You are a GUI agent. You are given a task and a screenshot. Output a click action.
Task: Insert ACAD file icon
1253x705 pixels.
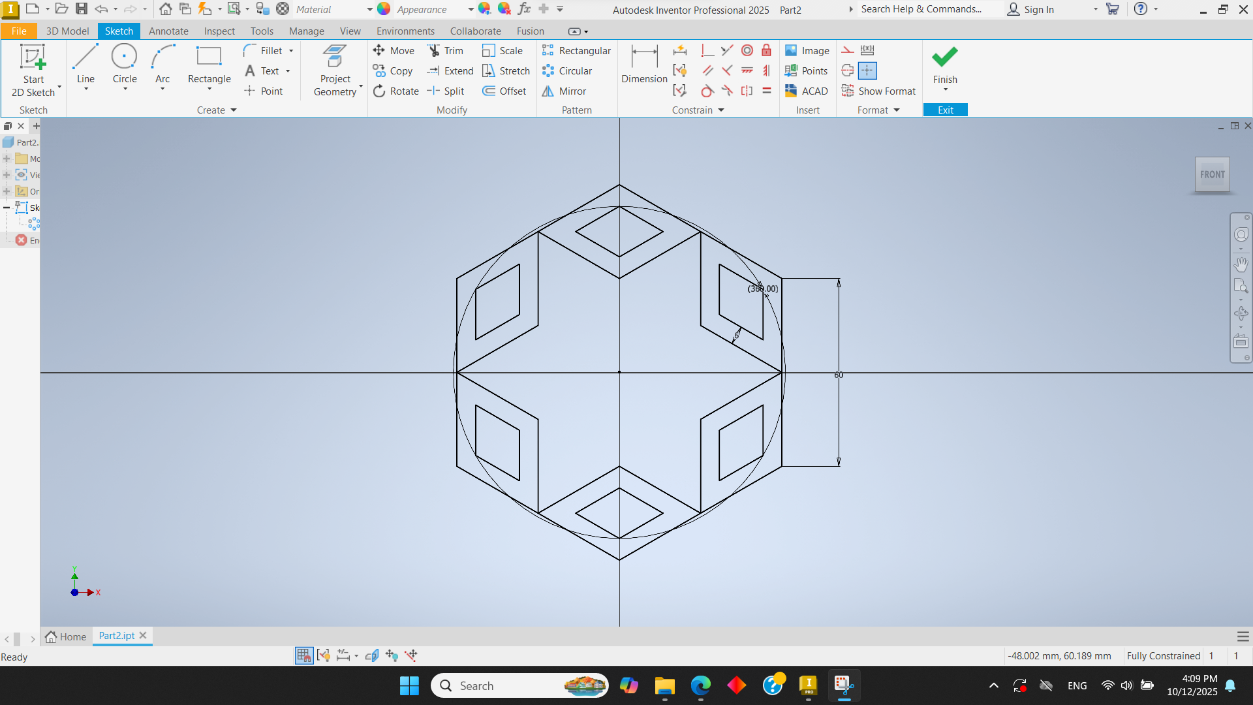(807, 91)
